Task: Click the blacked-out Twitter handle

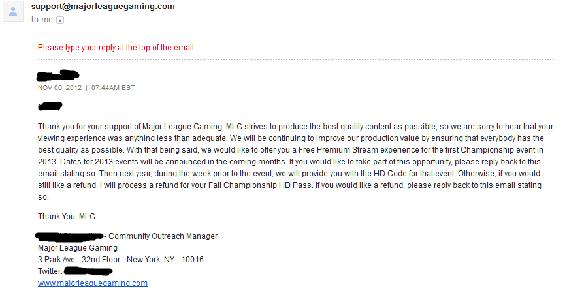Action: [x=88, y=271]
